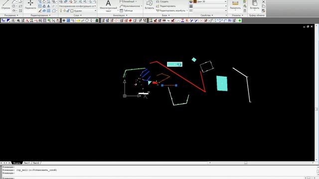Click Редактировать block button
This screenshot has width=319, height=179.
click(165, 6)
